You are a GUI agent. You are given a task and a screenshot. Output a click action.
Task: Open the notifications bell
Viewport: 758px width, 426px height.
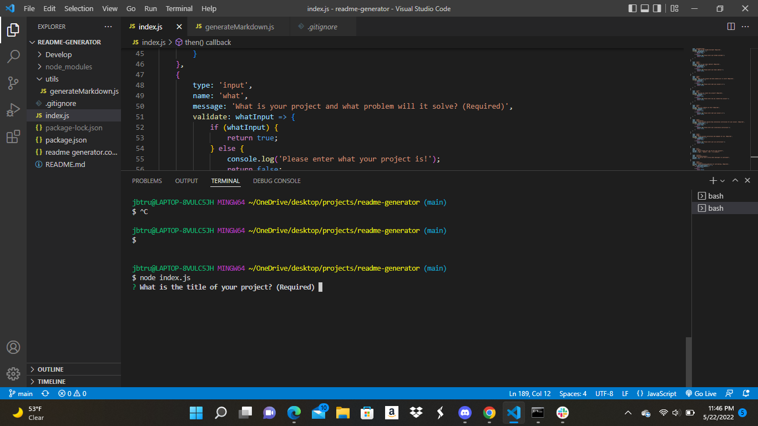click(x=746, y=393)
